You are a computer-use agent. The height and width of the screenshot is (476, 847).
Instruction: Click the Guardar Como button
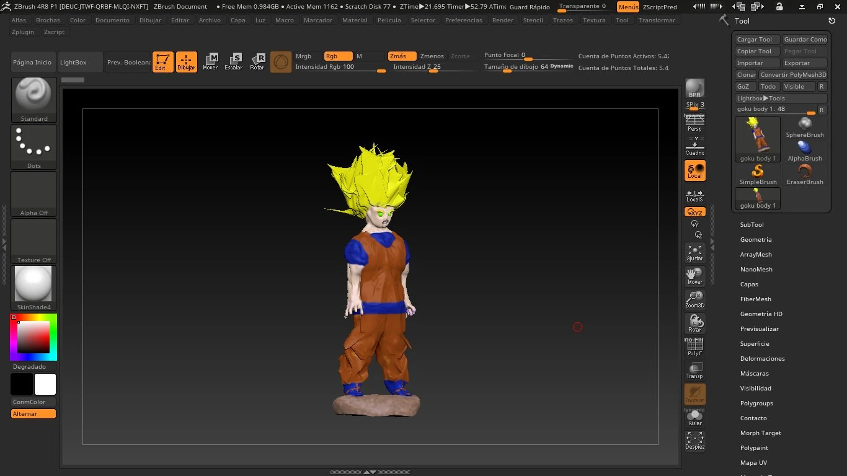tap(805, 39)
